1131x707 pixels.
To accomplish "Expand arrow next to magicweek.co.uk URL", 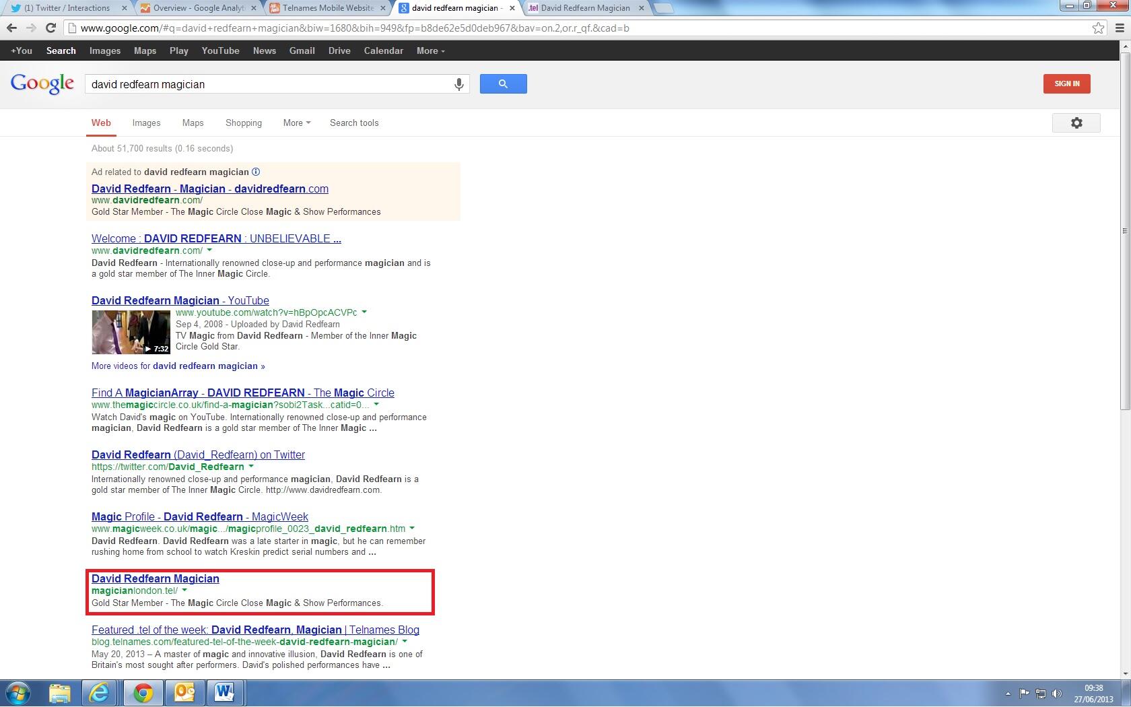I will [x=412, y=529].
